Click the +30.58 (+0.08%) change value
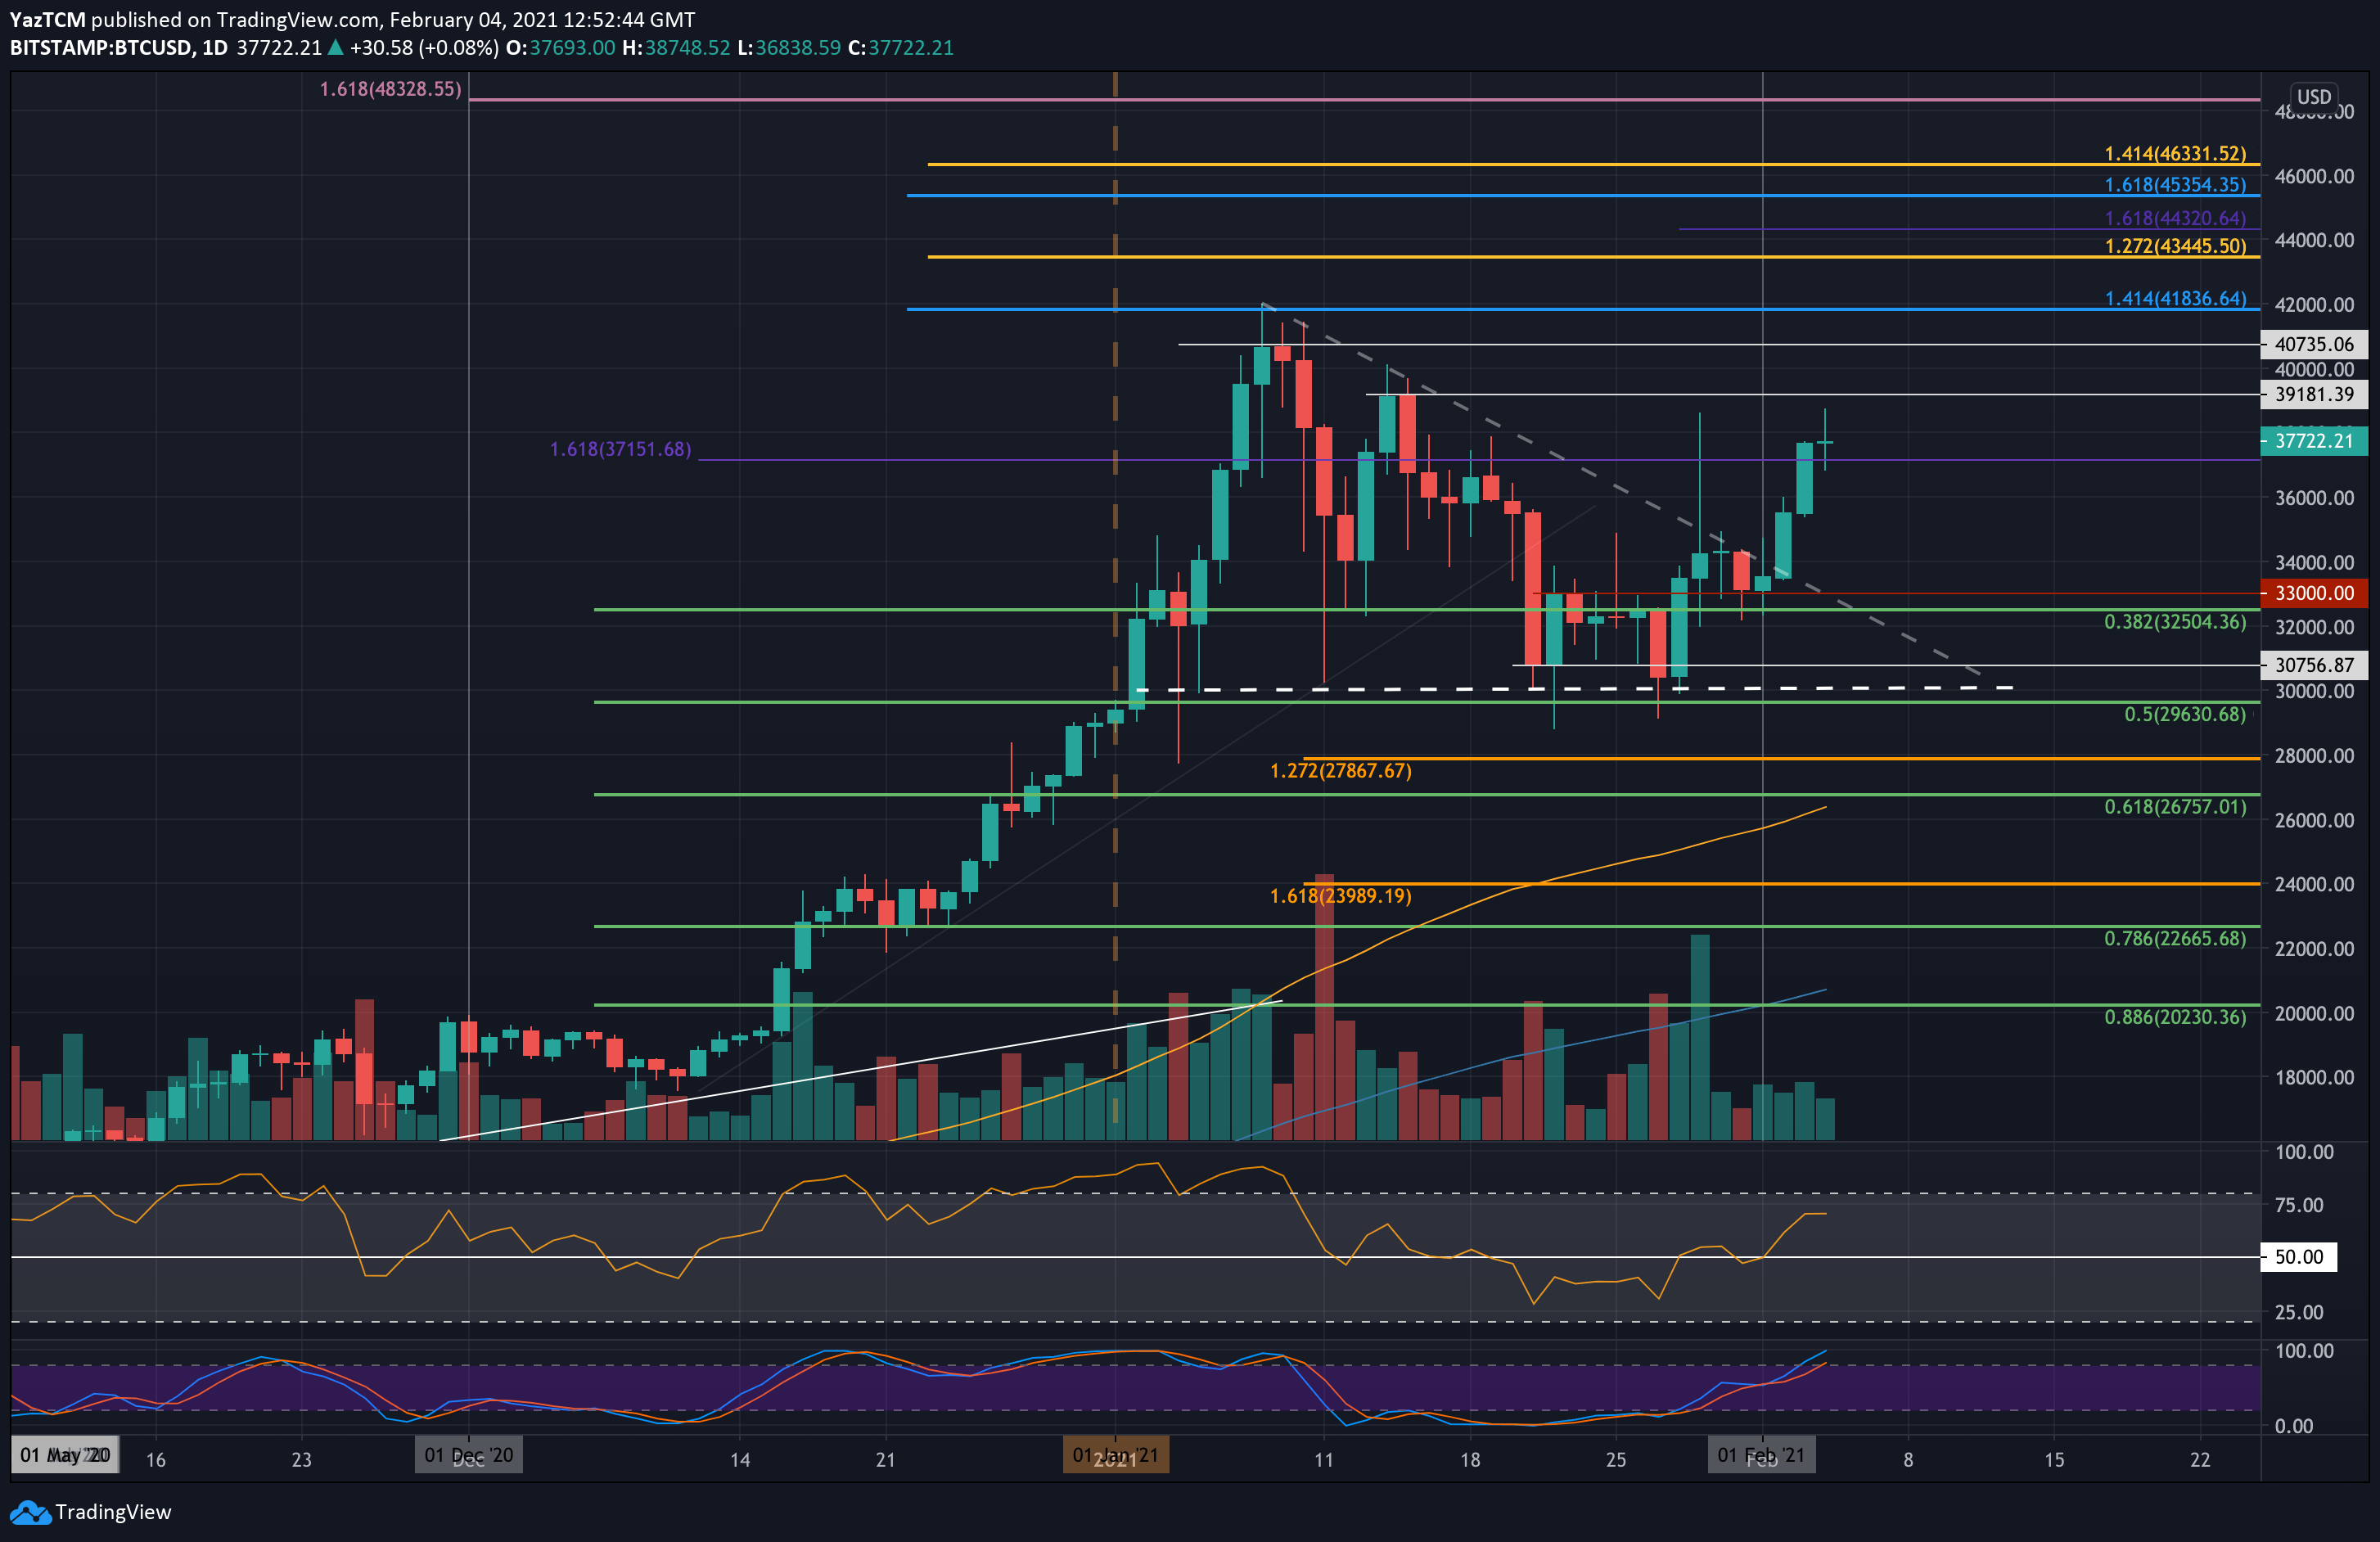This screenshot has width=2380, height=1542. [424, 48]
